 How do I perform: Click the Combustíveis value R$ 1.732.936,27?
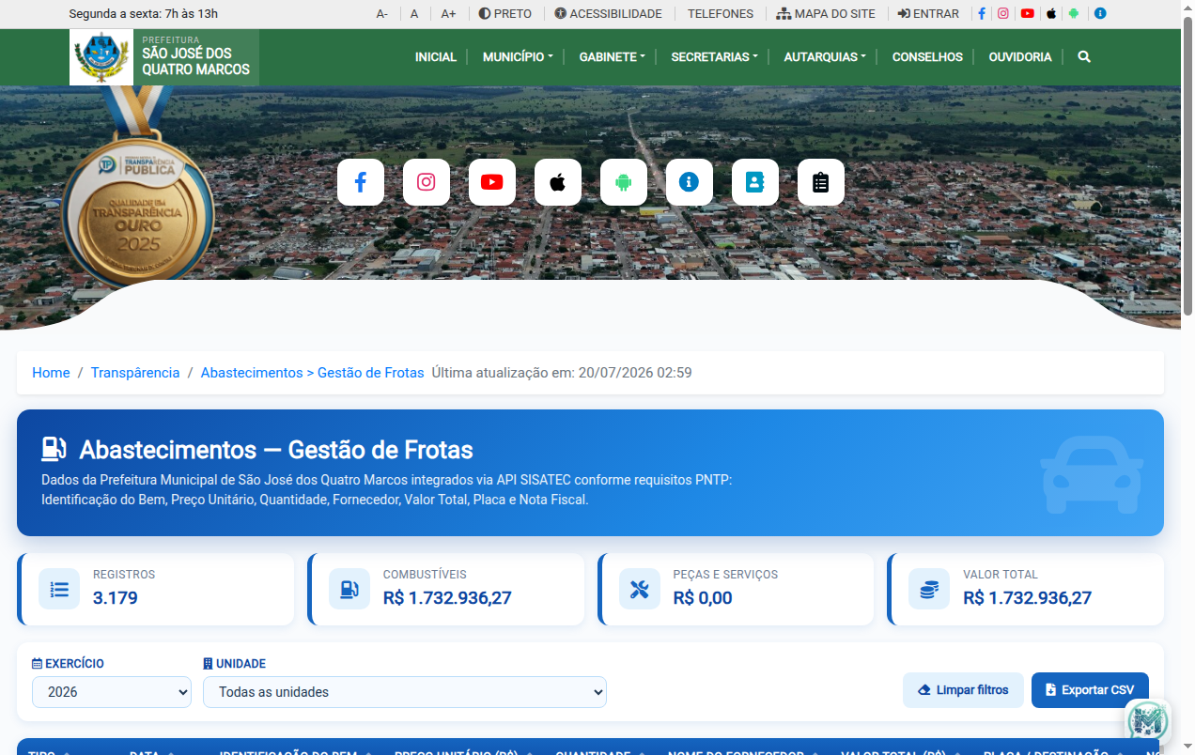point(447,598)
